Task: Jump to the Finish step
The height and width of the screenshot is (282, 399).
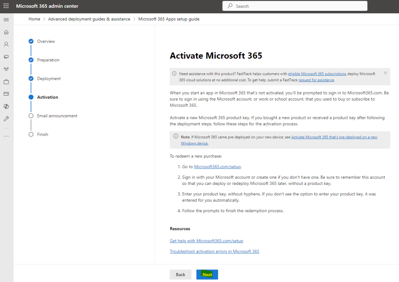Action: click(42, 134)
